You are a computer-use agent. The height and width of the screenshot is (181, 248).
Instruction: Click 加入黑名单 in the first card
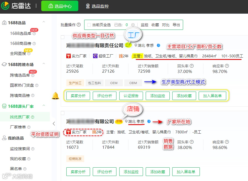click(212, 96)
